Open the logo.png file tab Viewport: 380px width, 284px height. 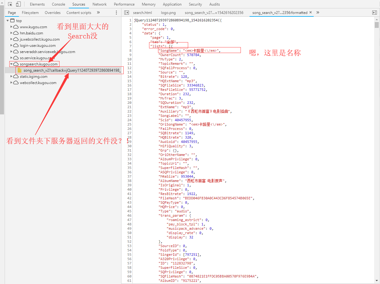[168, 13]
